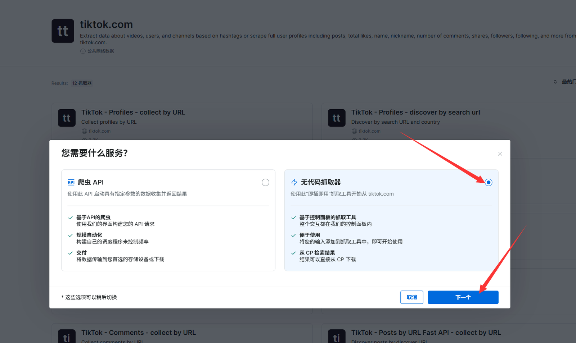The height and width of the screenshot is (343, 576).
Task: Click the 交付 feature text
Action: (81, 253)
